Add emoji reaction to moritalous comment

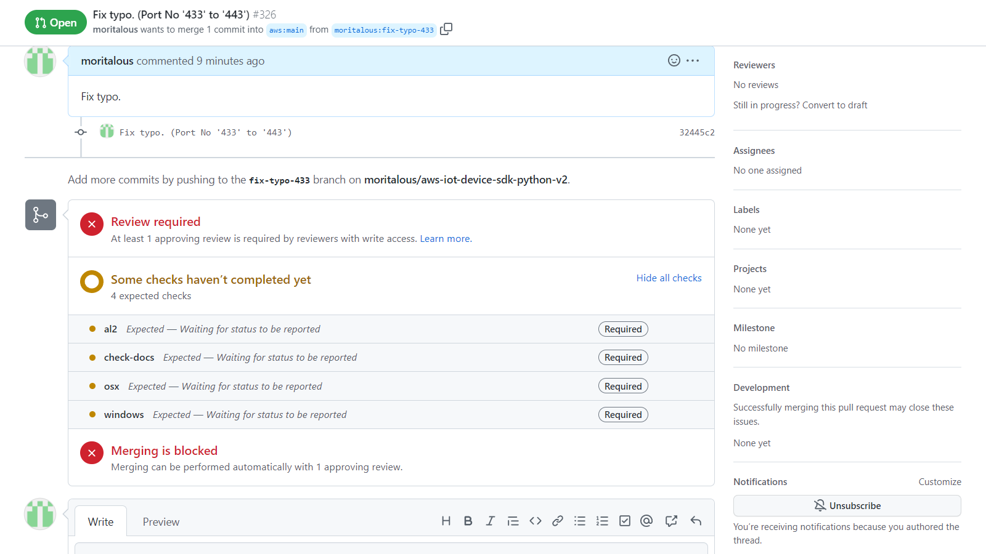tap(674, 60)
